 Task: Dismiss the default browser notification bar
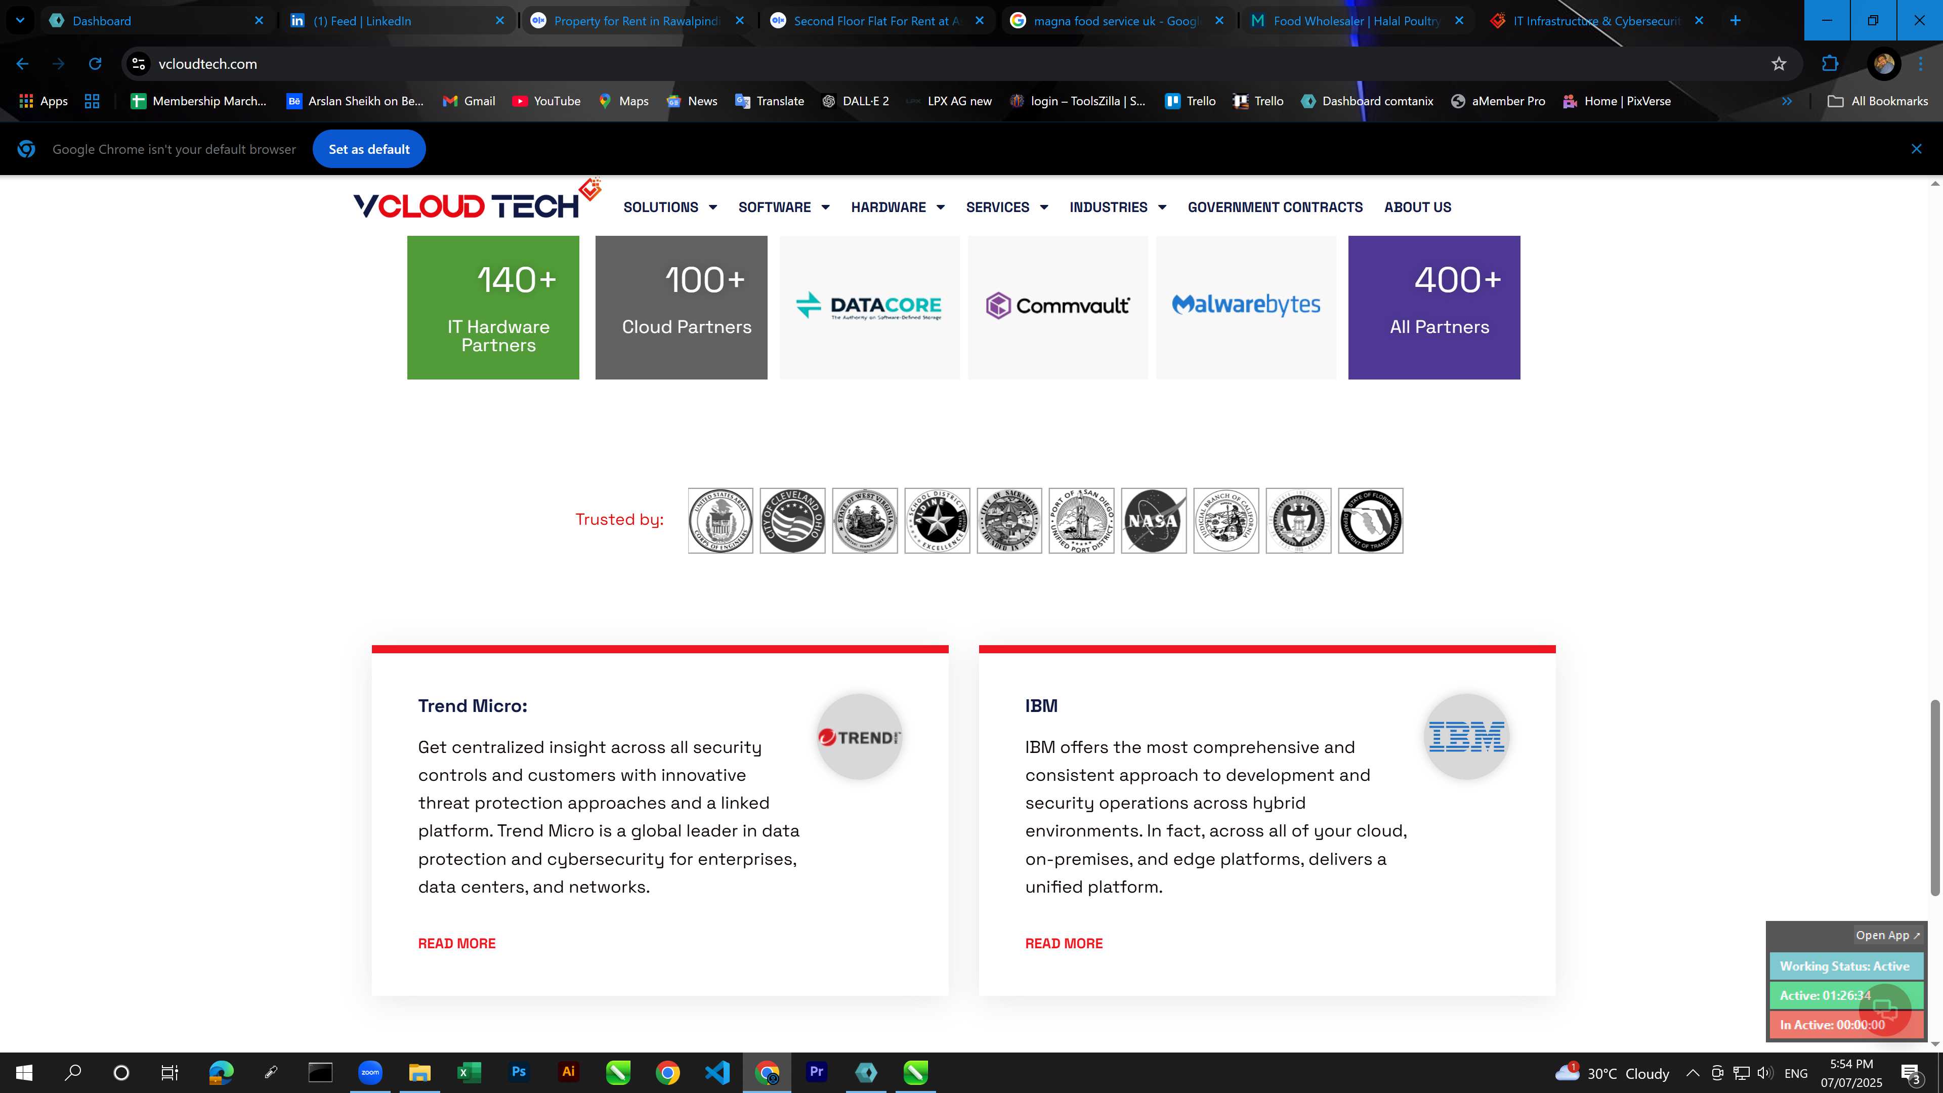point(1917,149)
